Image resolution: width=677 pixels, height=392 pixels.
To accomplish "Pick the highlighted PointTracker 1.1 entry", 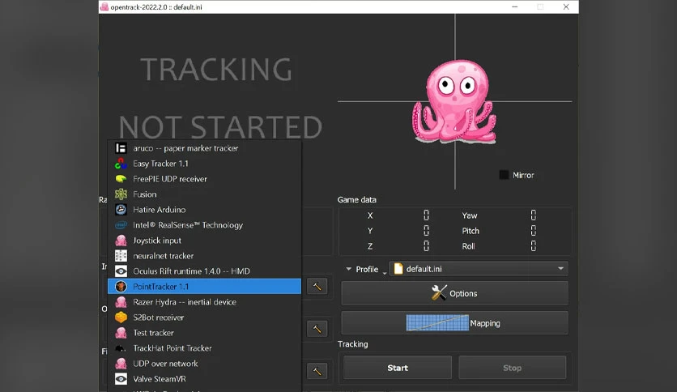I will (204, 287).
